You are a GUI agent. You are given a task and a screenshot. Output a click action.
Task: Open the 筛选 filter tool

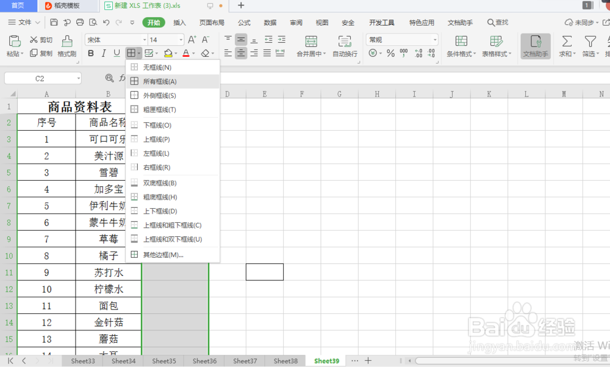pos(589,43)
